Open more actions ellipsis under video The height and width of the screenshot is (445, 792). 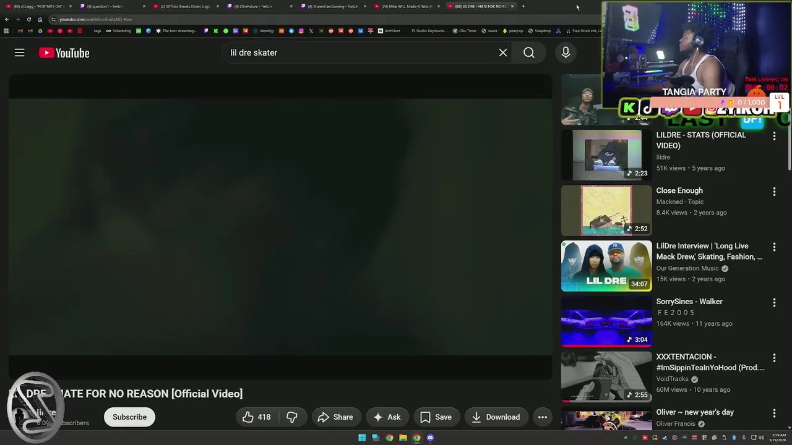click(543, 417)
